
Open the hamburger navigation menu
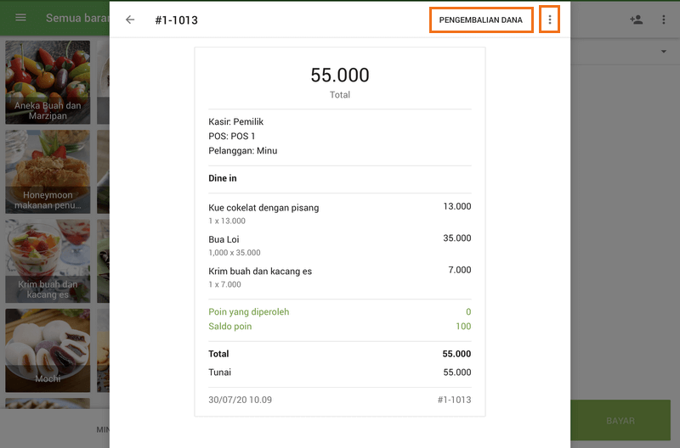pos(21,19)
